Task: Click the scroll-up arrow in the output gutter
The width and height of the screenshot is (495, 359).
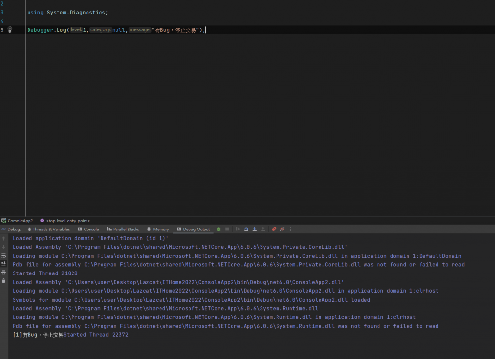Action: coord(3,239)
